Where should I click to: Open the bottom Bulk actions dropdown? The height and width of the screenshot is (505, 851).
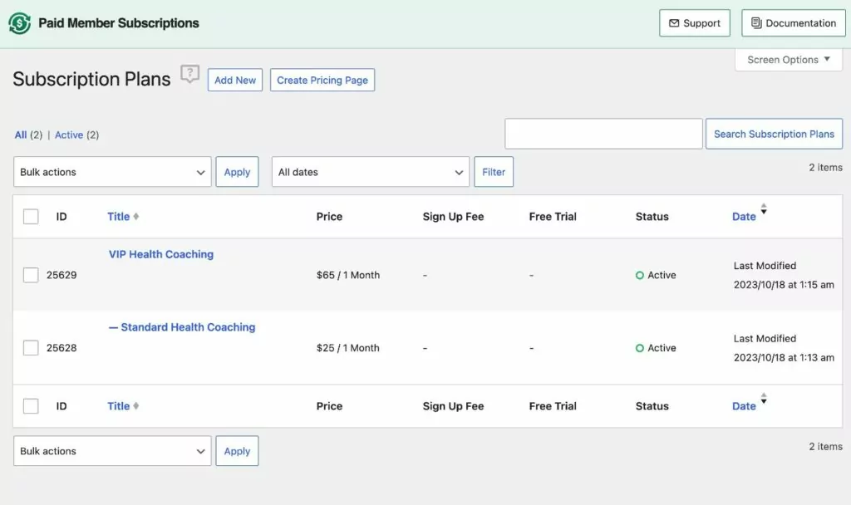coord(112,451)
